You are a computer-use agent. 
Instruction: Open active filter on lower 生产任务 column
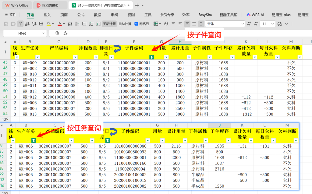tap(34, 140)
